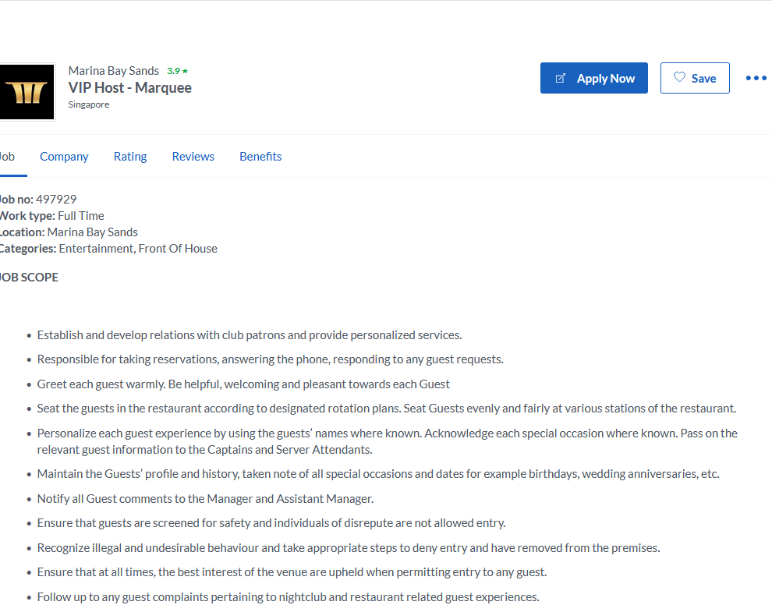
Task: Click the green star next to 3.9
Action: 185,71
